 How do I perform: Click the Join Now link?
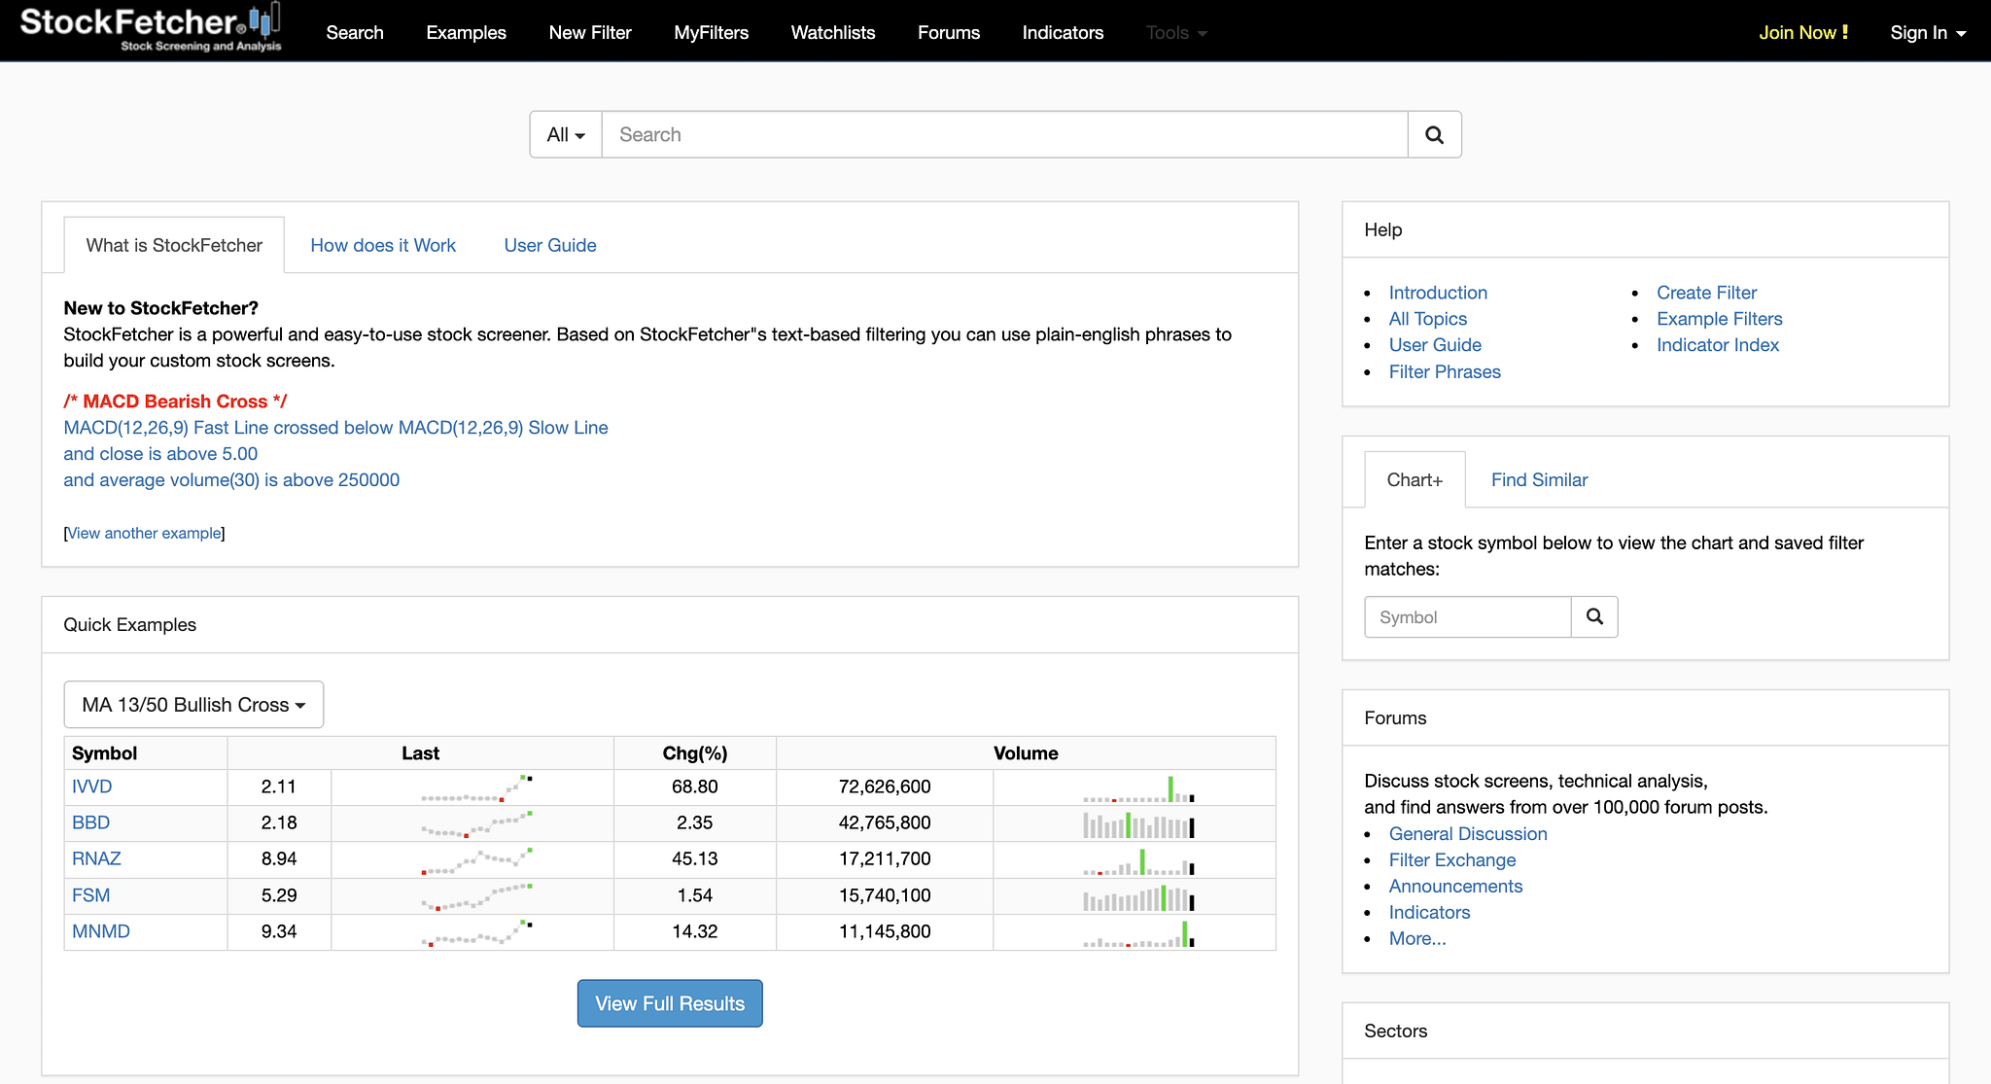[x=1802, y=32]
